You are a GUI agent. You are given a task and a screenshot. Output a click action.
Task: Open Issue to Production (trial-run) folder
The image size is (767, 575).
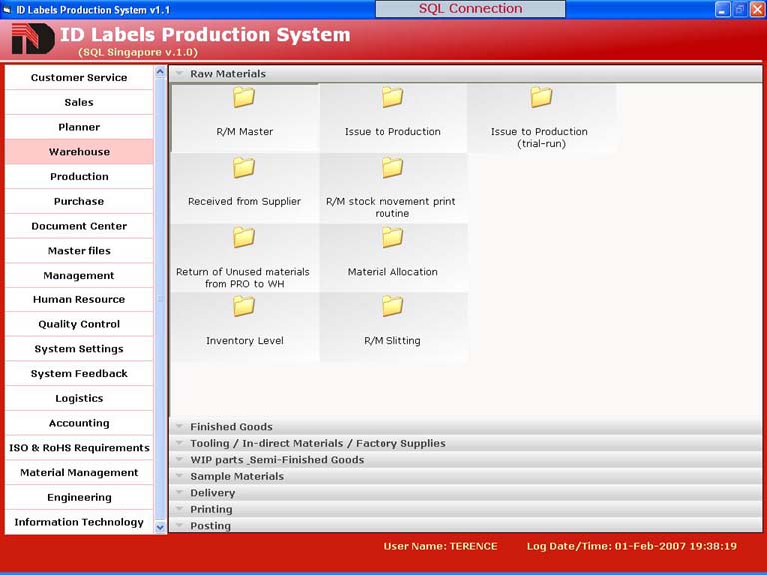(540, 98)
